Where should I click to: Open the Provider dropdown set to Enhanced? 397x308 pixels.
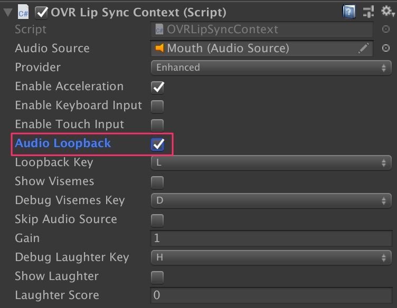click(x=271, y=68)
